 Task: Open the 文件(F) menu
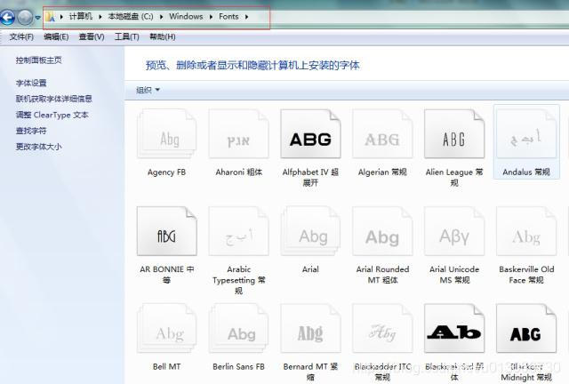(21, 36)
